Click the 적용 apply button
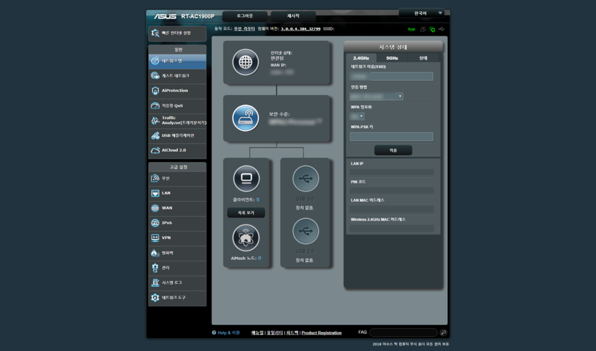The width and height of the screenshot is (596, 351). 393,150
